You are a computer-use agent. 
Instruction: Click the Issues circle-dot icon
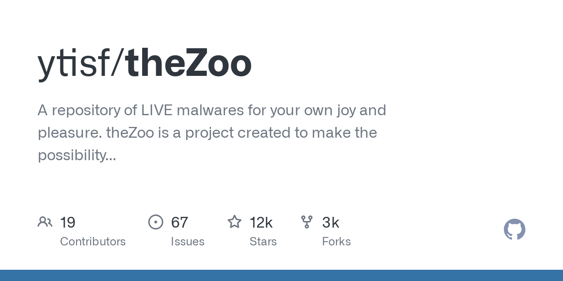156,222
